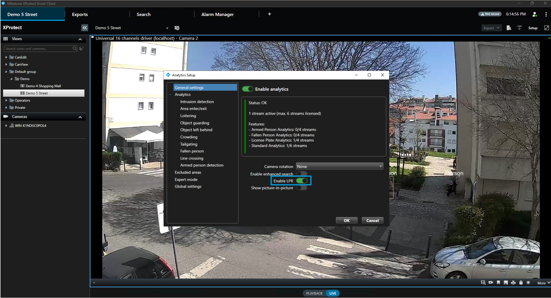Open the user profile icon
The height and width of the screenshot is (298, 551).
535,14
